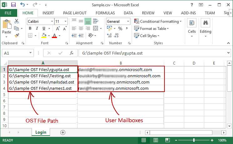Open Font dialog launcher
This screenshot has height=144, width=233.
tap(67, 43)
